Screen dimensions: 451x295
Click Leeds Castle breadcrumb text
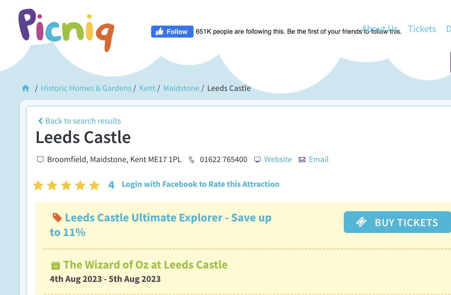[x=229, y=88]
